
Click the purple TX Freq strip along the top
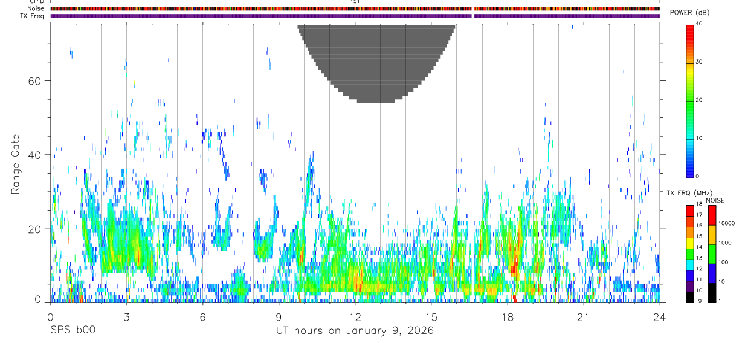tap(355, 16)
